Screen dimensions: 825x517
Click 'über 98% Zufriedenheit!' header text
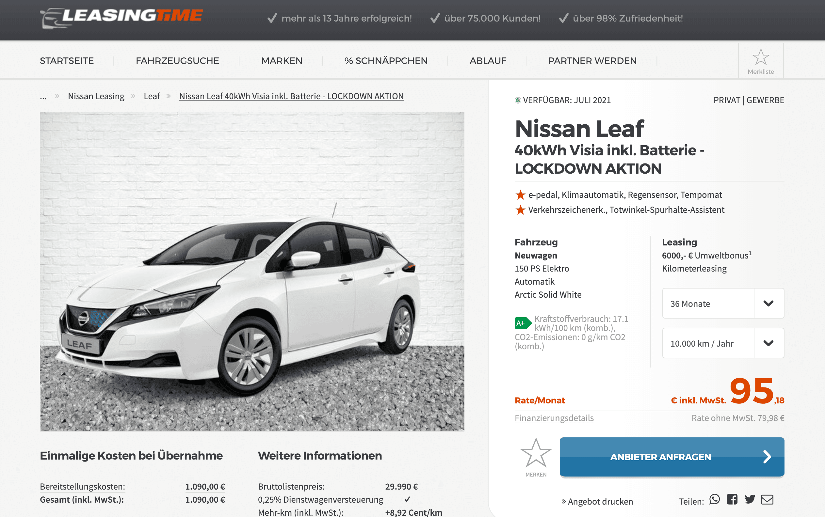[627, 19]
